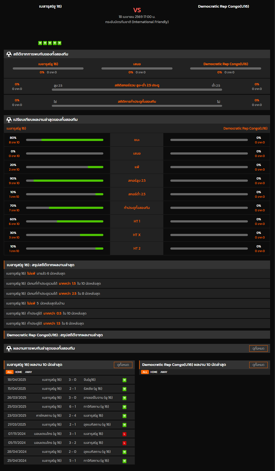Click the soccer ball icon beside head-to-head stats header
This screenshot has height=471, width=275.
(9, 54)
